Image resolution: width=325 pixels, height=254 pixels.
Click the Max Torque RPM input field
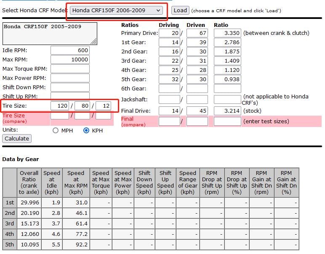(70, 69)
